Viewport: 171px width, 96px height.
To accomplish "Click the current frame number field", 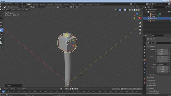I will tap(116, 89).
